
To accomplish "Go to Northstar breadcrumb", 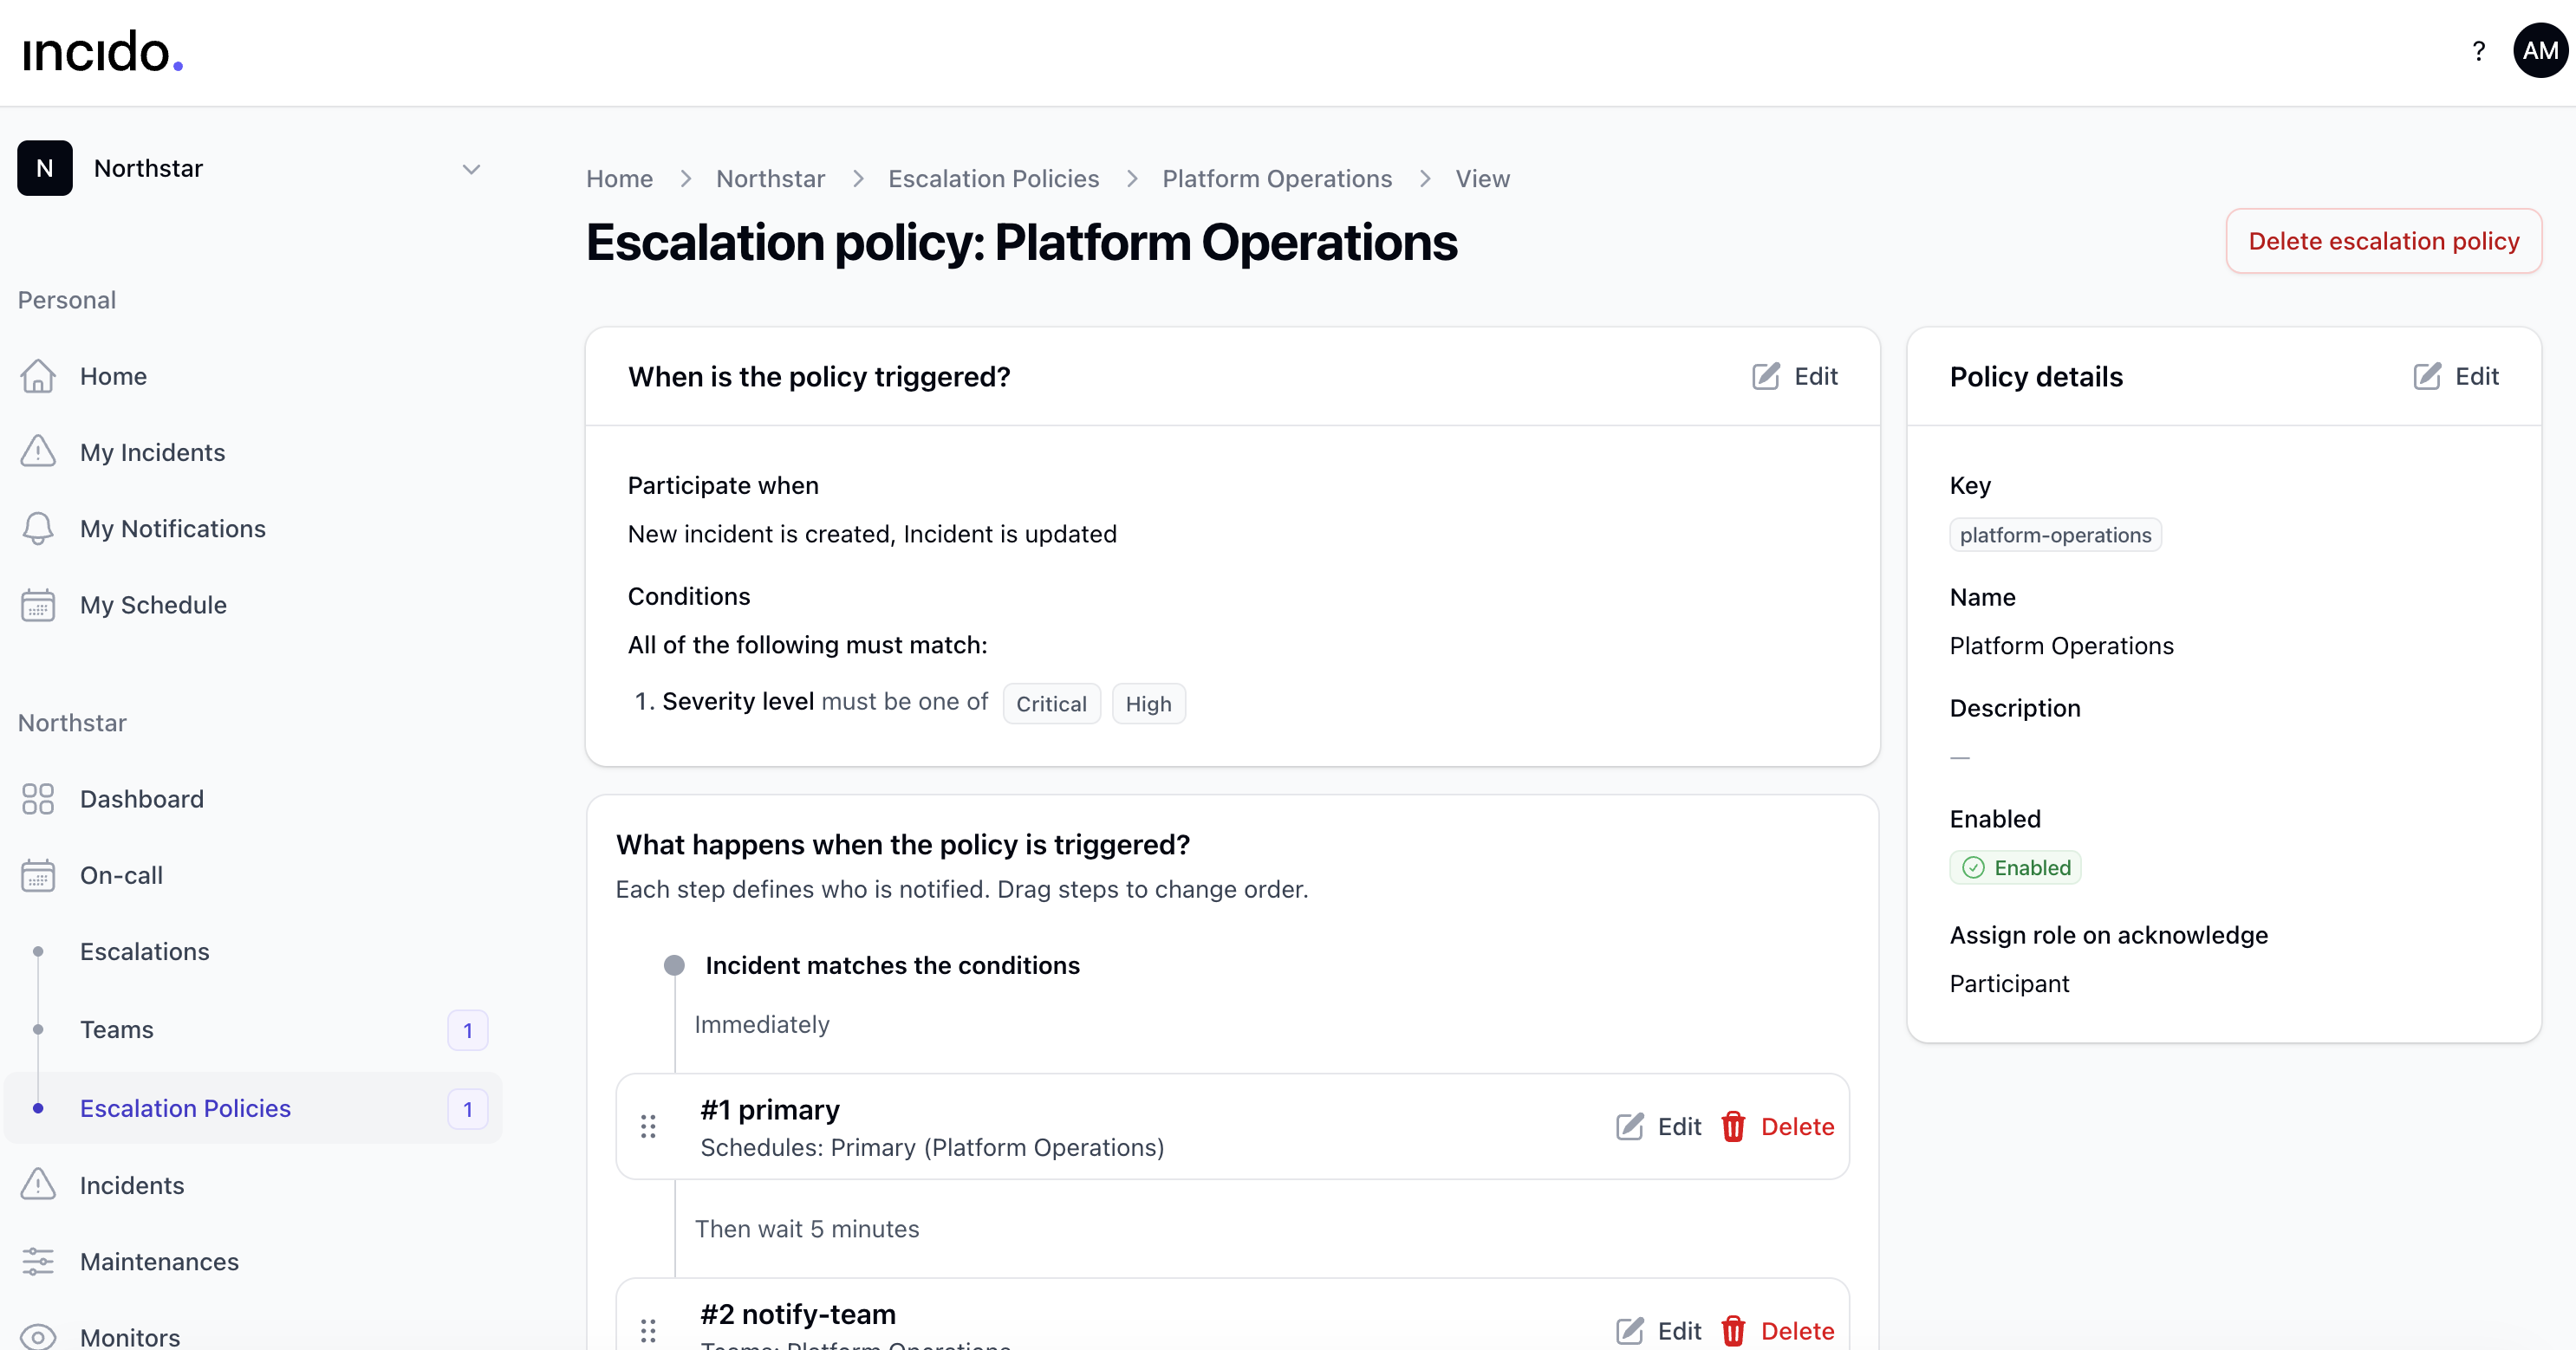I will click(x=770, y=179).
